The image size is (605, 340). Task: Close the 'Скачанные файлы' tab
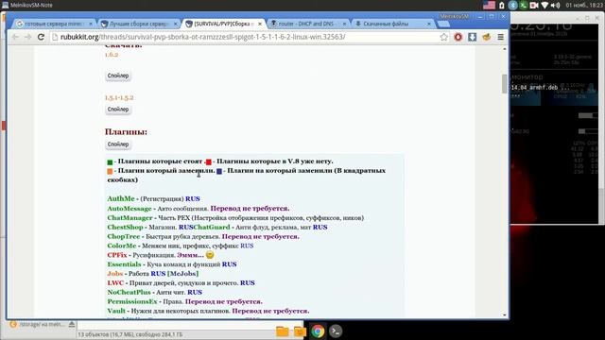tap(429, 24)
